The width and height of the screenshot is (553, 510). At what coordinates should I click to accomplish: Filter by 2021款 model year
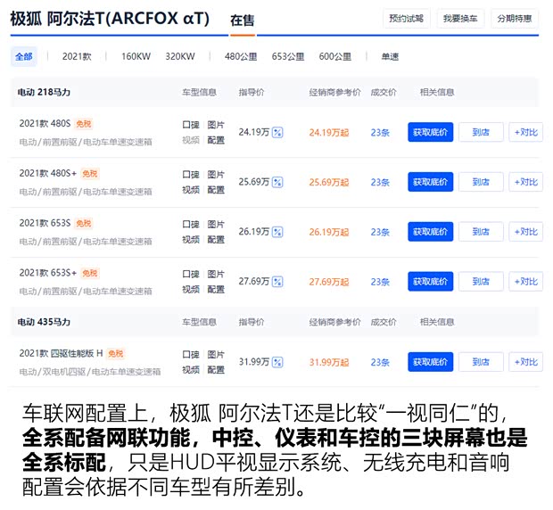[x=77, y=56]
